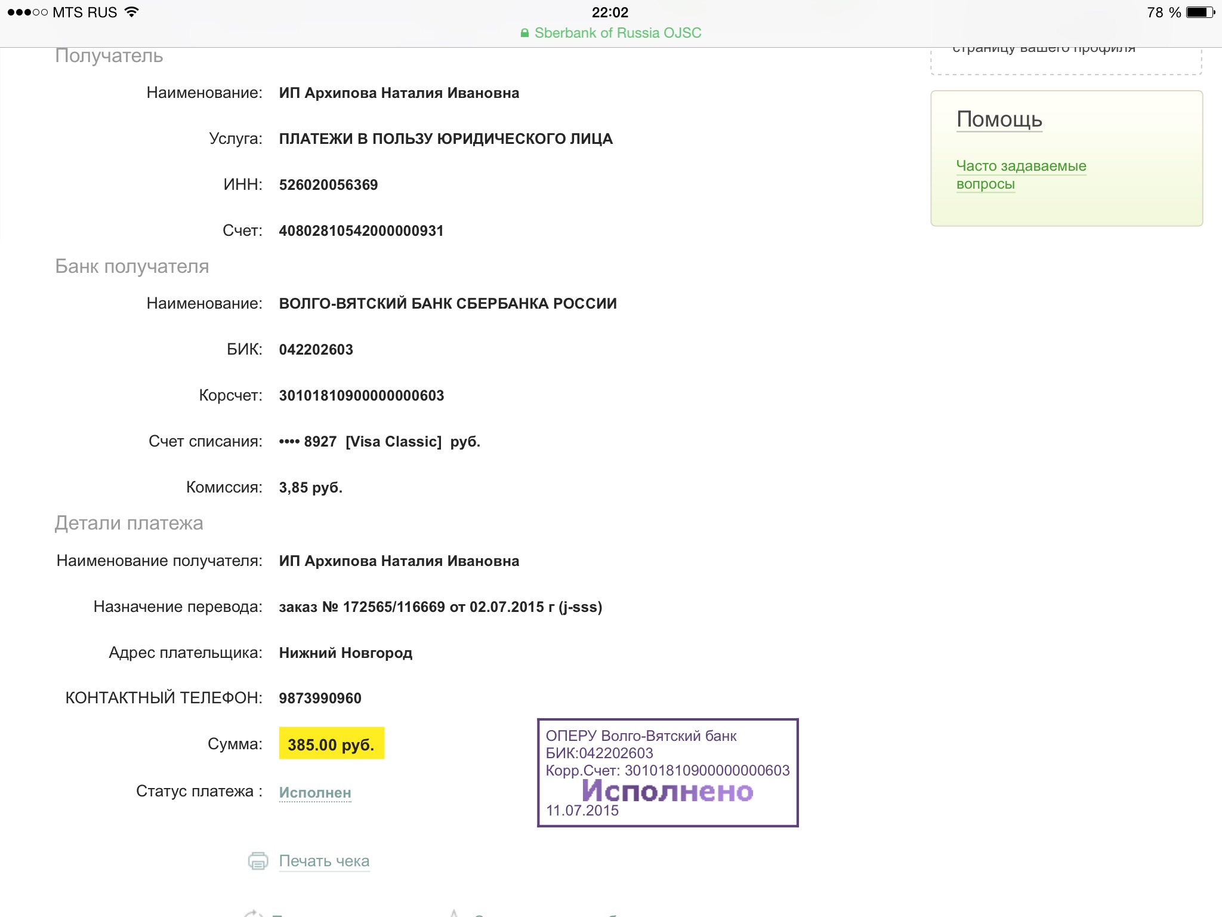Screen dimensions: 1222x917
Task: Tap Sberbank of Russia OJSC address title
Action: point(618,33)
